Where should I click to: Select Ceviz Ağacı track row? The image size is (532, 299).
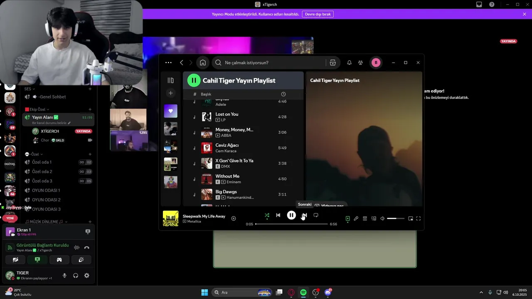244,148
